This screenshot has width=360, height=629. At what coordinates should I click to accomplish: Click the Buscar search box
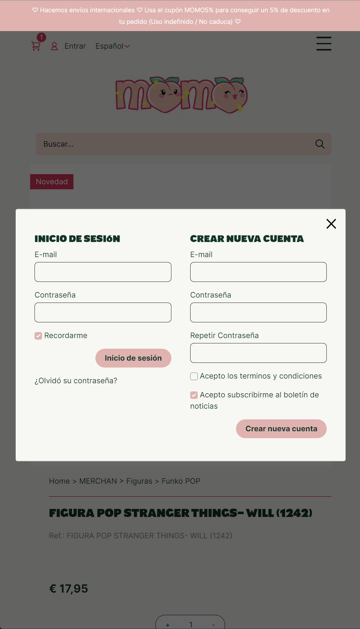coord(176,144)
